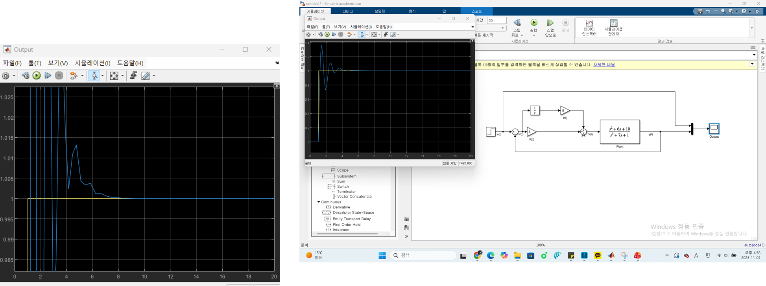
Task: Open 시뮬레이션 관리자 simulation manager
Action: pos(613,28)
